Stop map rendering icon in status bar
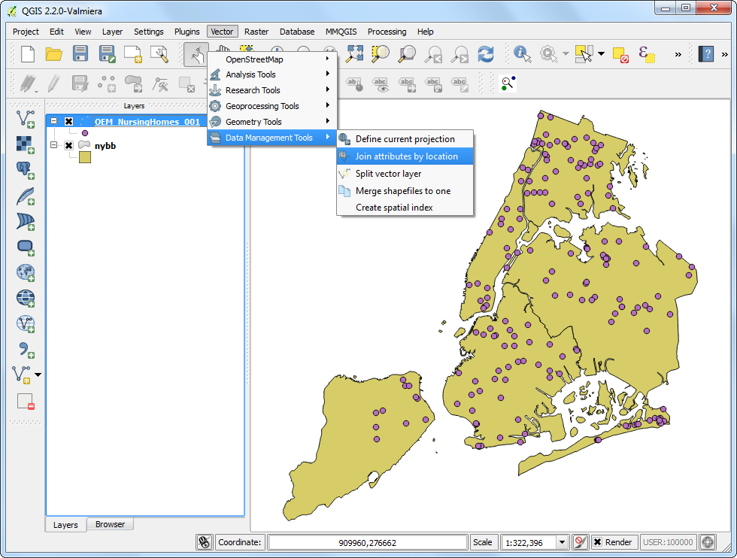 (x=580, y=542)
